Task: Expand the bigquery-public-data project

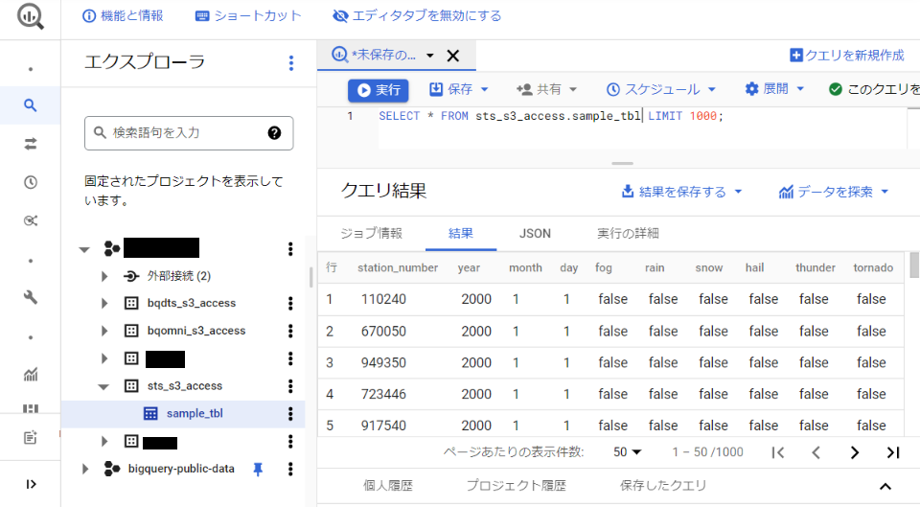Action: (85, 469)
